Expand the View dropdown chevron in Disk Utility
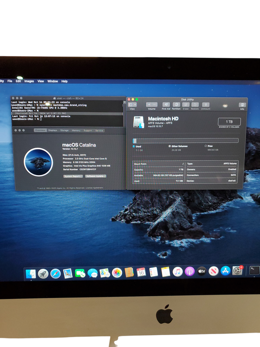The width and height of the screenshot is (260, 347). pyautogui.click(x=135, y=105)
